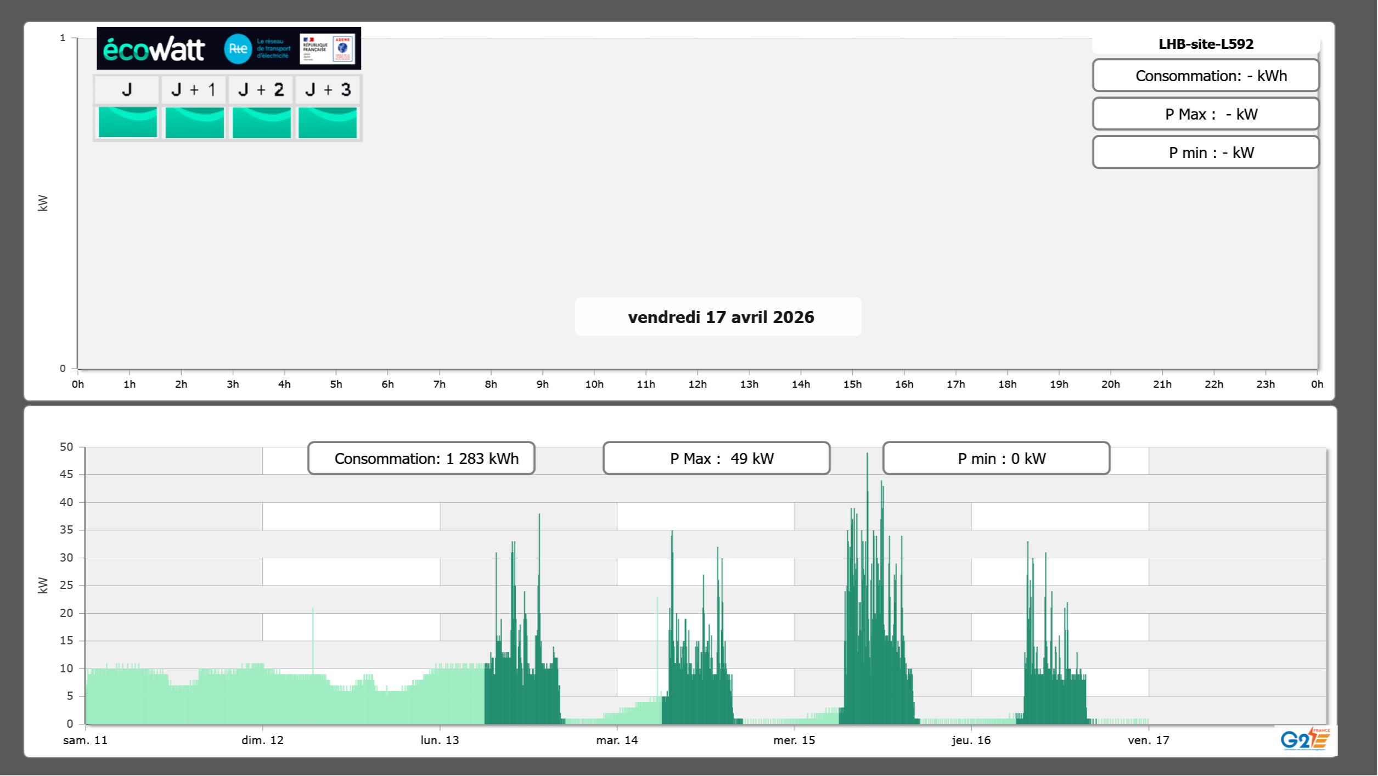This screenshot has height=776, width=1378.
Task: Click the écoWatt logo
Action: tap(154, 49)
